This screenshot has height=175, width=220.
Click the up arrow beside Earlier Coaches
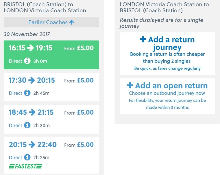(x=71, y=22)
